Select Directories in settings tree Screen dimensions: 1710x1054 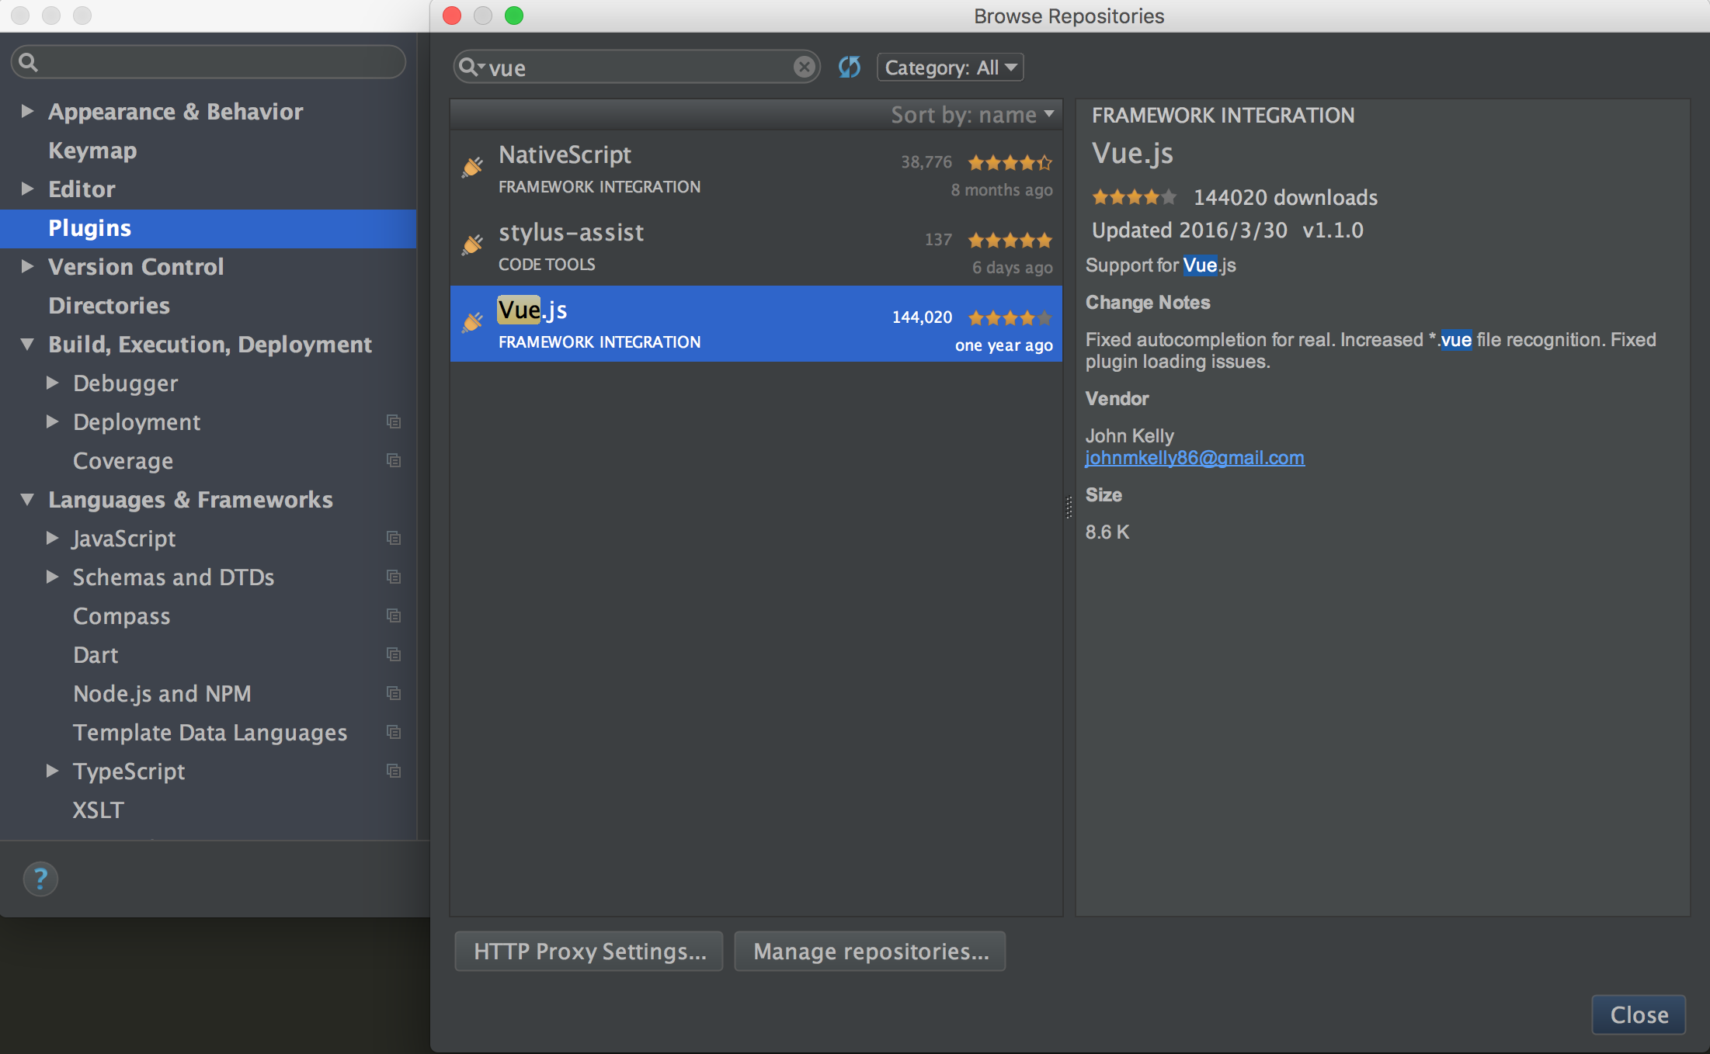(208, 306)
